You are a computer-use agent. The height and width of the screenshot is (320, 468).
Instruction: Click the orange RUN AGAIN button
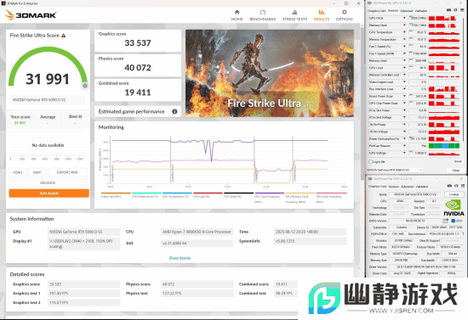tap(49, 194)
